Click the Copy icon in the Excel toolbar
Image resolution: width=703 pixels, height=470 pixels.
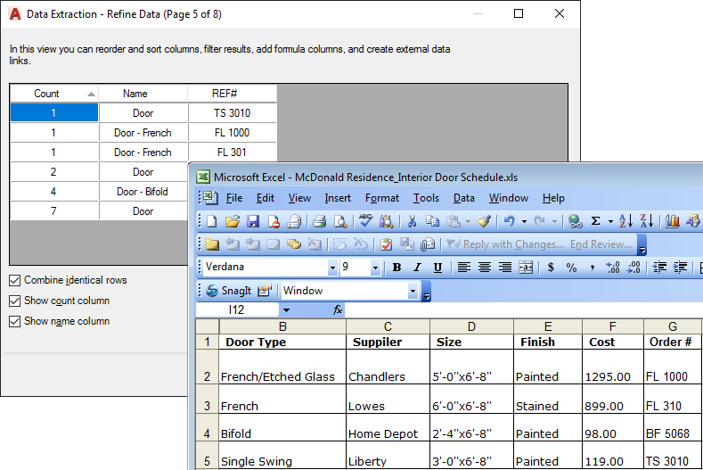pyautogui.click(x=432, y=221)
